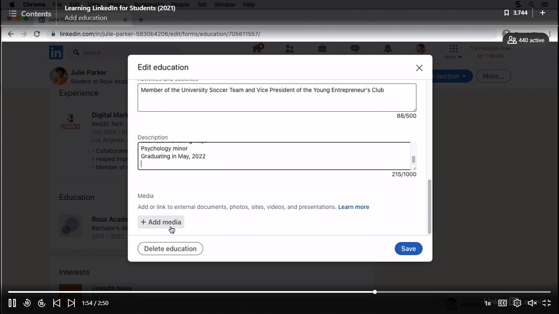Pause the video playback
This screenshot has width=559, height=314.
pos(12,303)
